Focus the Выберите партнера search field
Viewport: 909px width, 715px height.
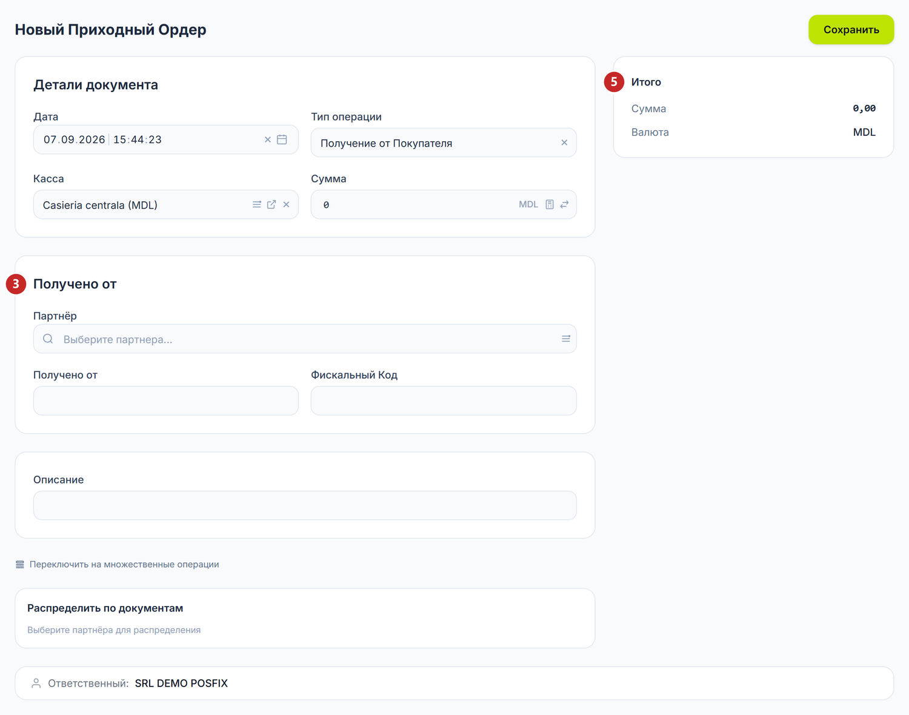[305, 339]
